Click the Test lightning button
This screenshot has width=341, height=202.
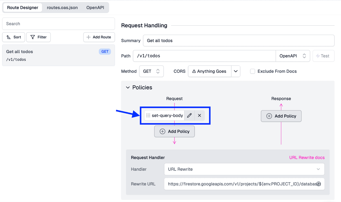click(323, 56)
